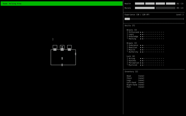Screen dimensions: 186x116
Task: Select the Reaction skill
Action: click(x=133, y=47)
